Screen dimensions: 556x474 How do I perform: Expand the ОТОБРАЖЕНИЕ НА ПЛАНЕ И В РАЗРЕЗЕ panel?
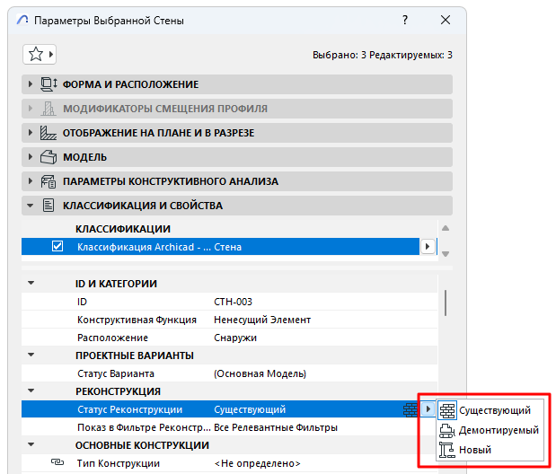pos(31,133)
